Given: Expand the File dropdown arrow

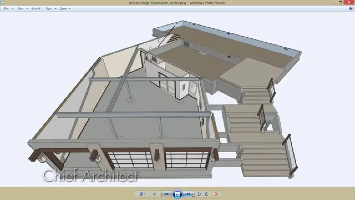Looking at the screenshot, I should (x=13, y=8).
